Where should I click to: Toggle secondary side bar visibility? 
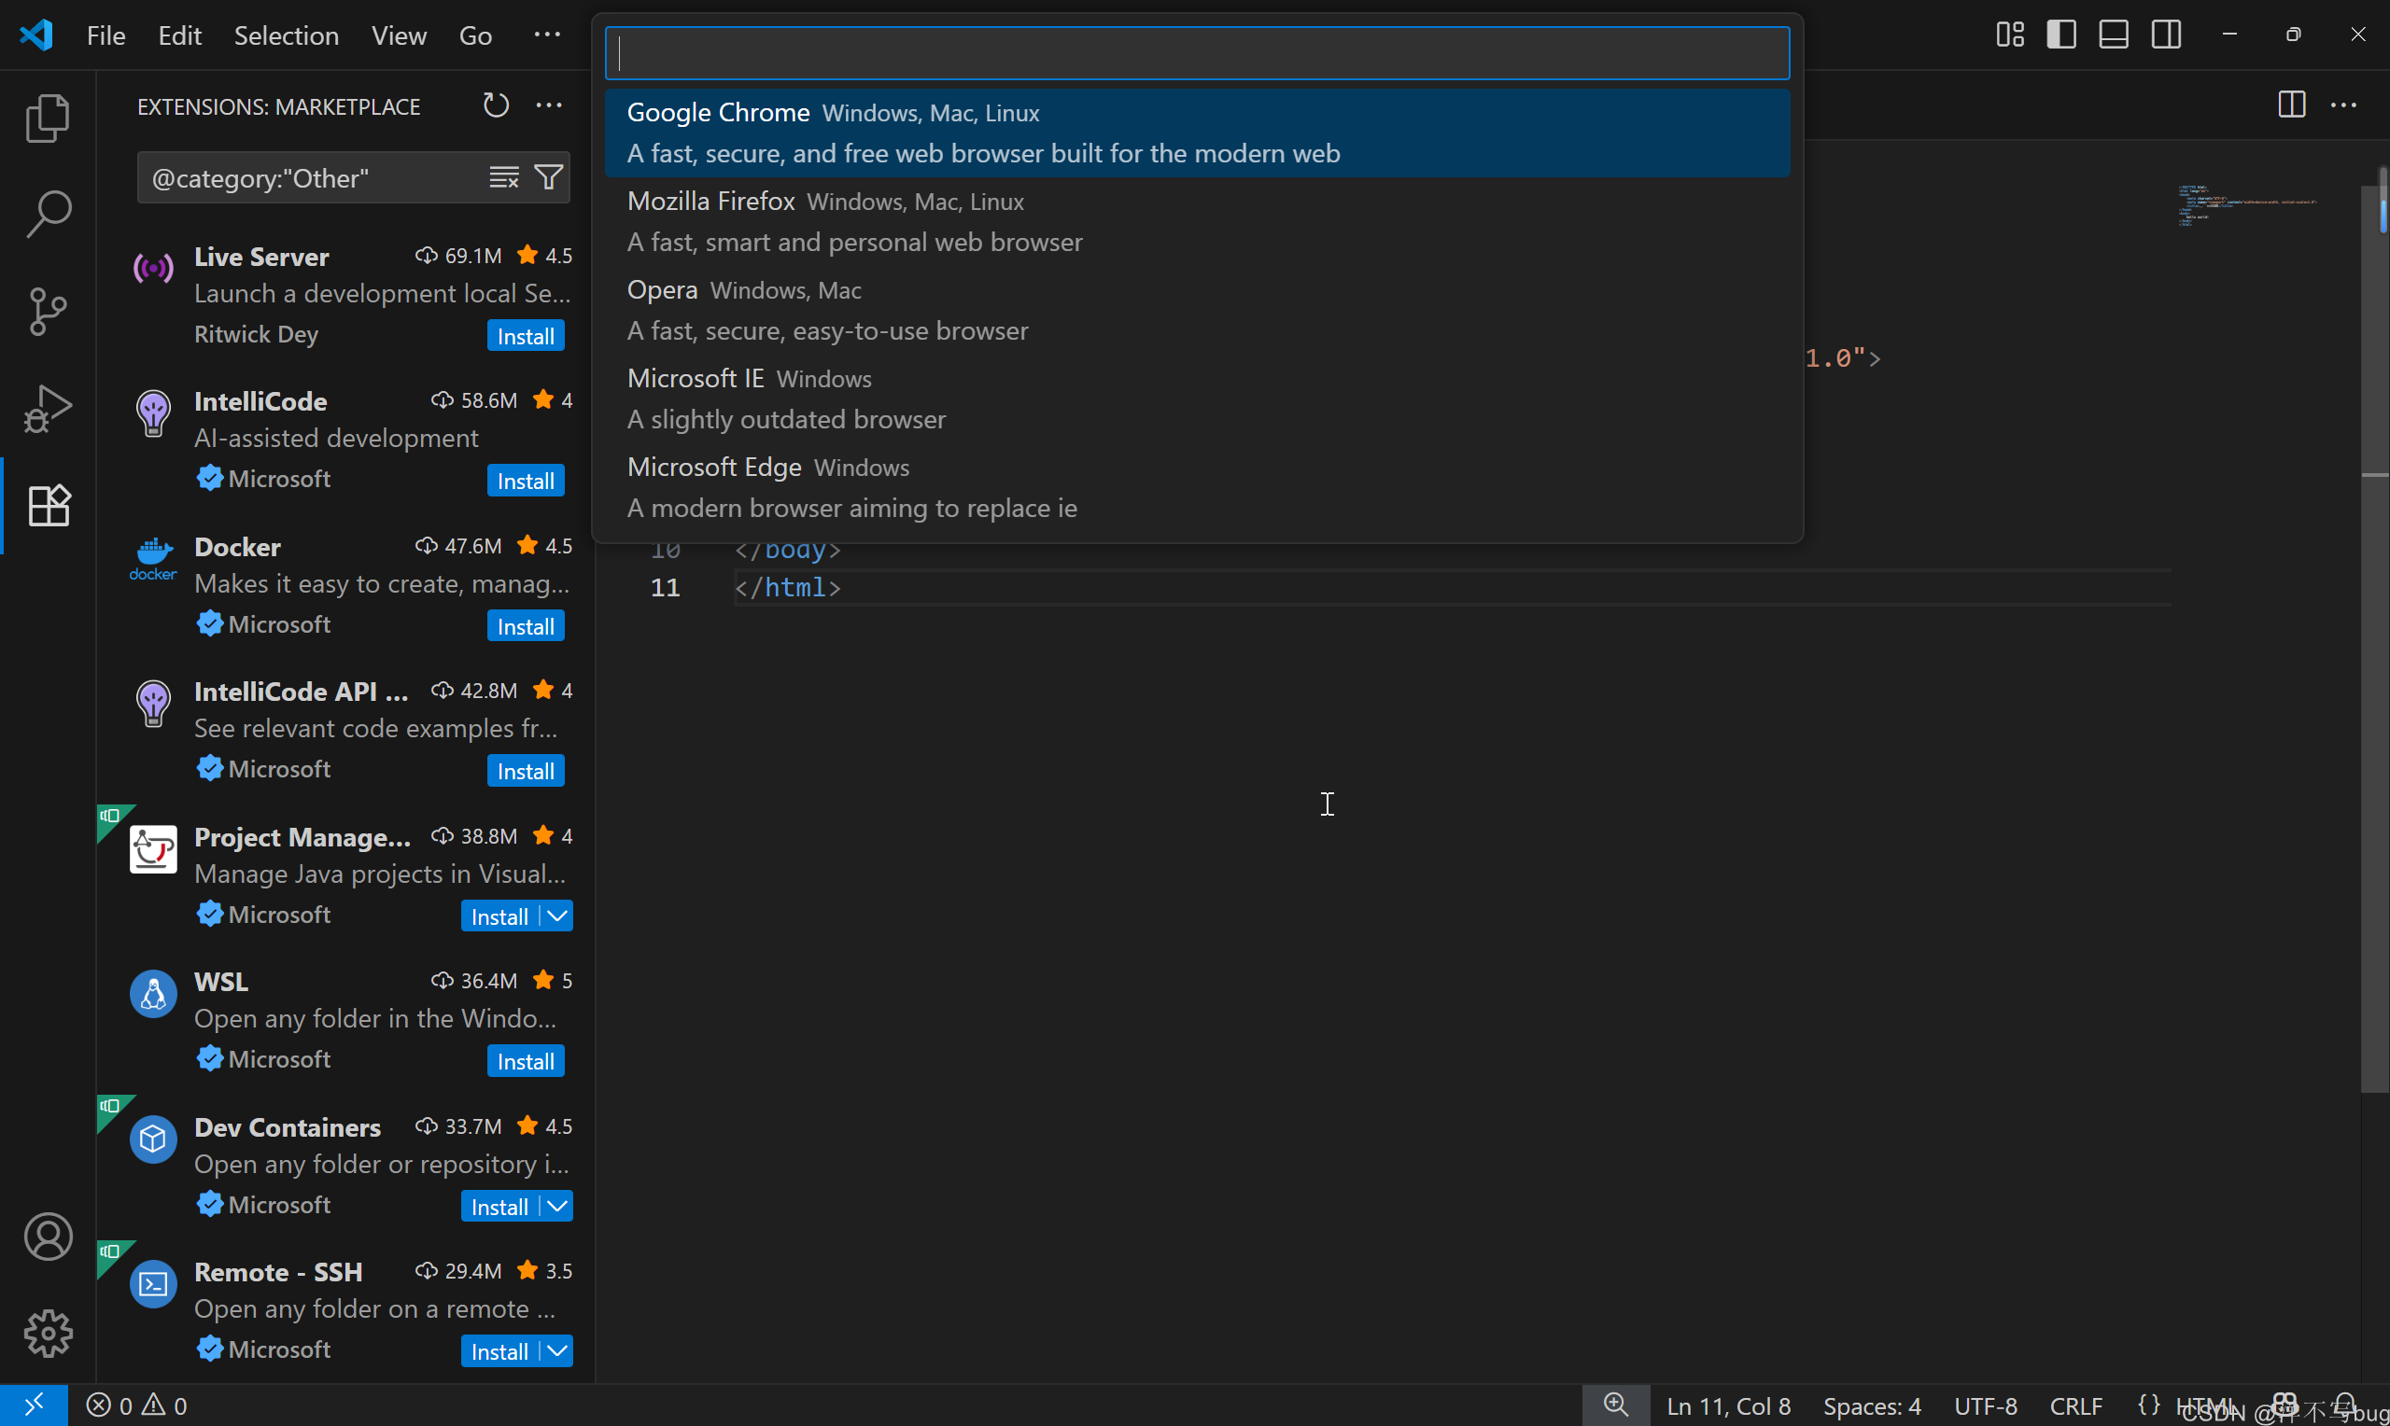2166,35
